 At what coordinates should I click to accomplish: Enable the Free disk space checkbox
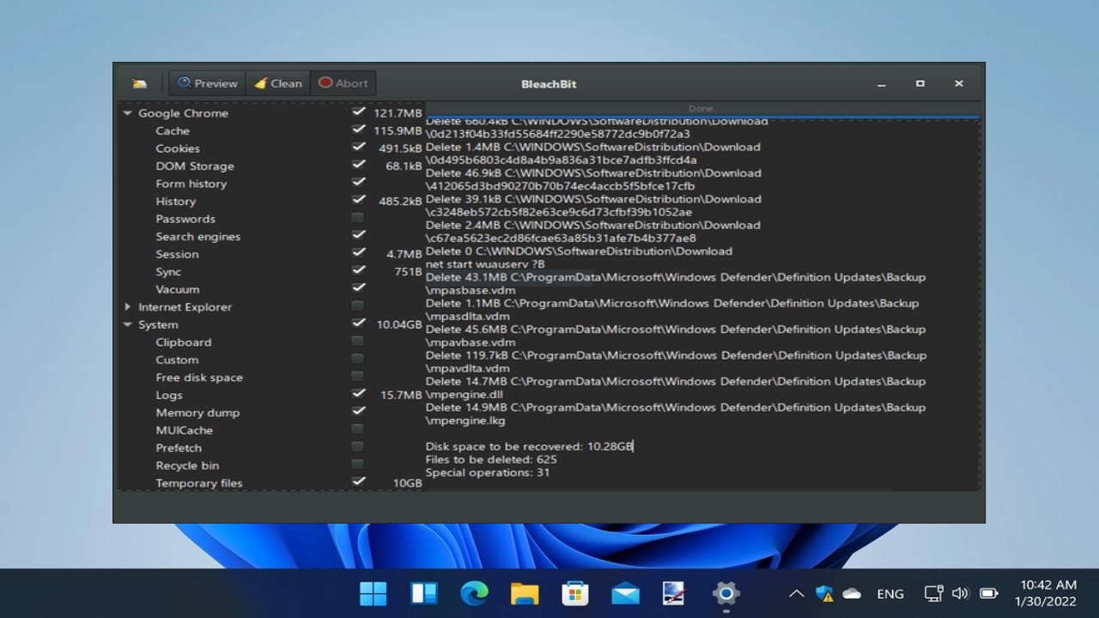(358, 376)
